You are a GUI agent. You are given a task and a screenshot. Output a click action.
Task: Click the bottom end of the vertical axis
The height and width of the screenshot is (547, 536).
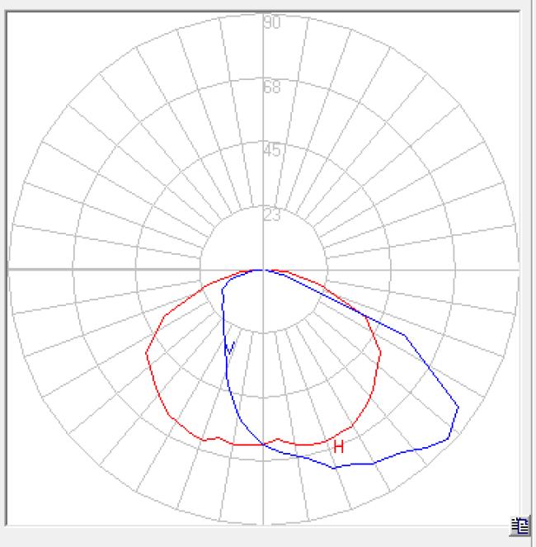tap(263, 523)
